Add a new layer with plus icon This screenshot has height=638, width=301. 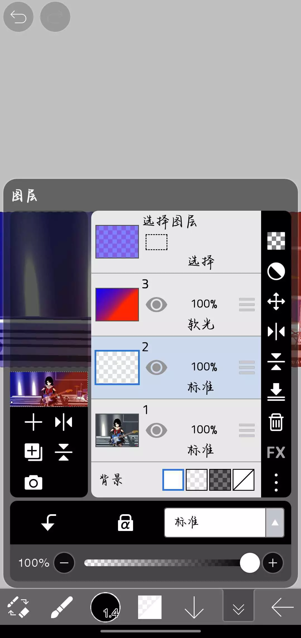coord(33,422)
